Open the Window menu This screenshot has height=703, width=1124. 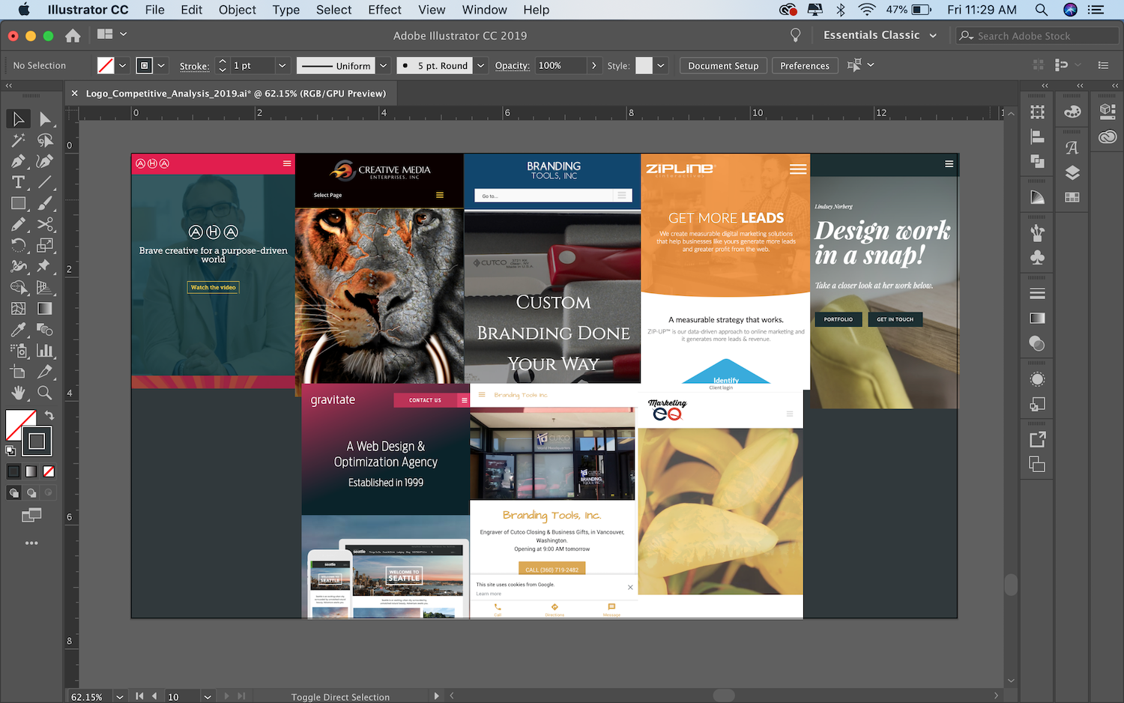click(x=484, y=10)
